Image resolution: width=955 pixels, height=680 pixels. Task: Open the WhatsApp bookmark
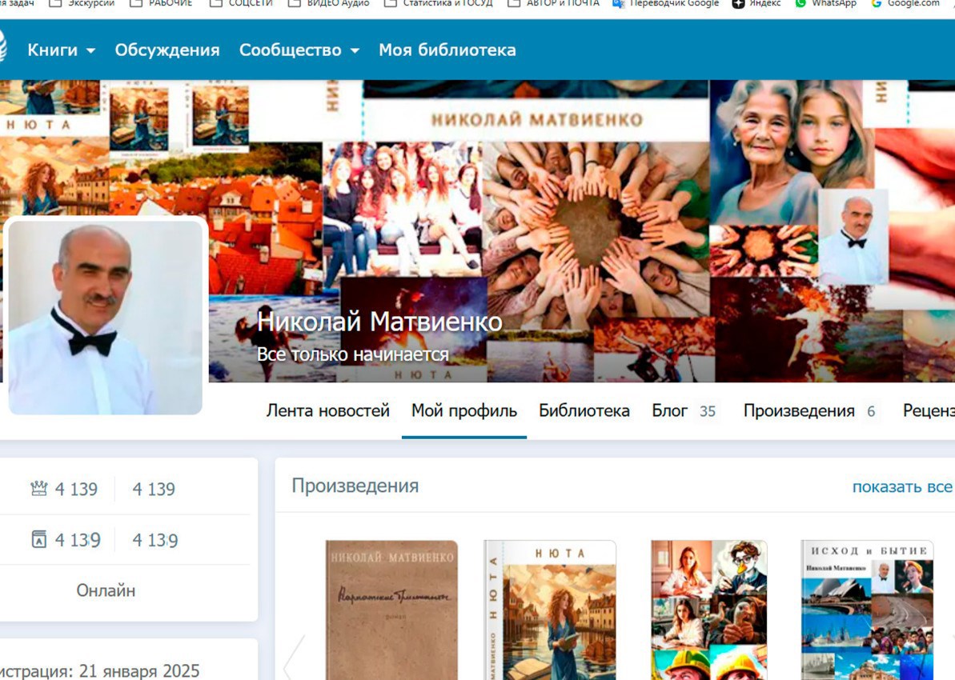point(825,4)
